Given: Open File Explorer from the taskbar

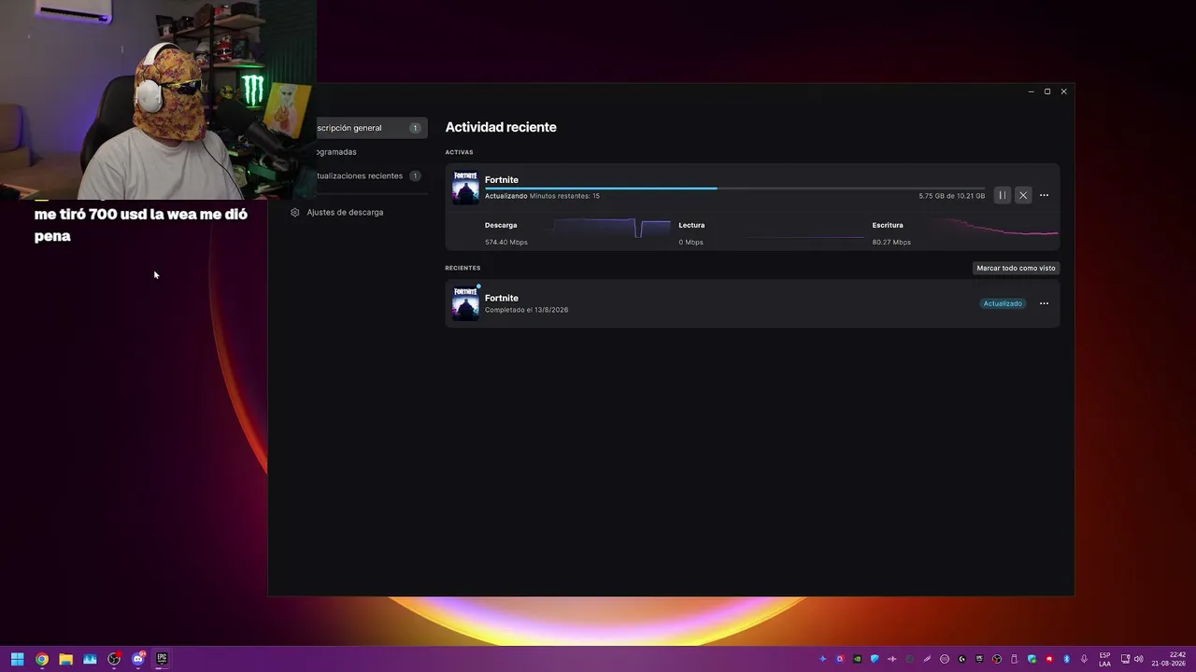Looking at the screenshot, I should point(65,659).
